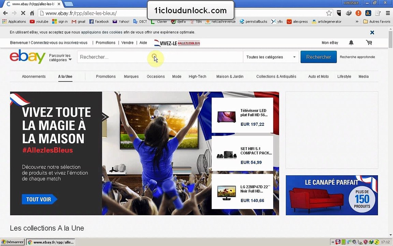This screenshot has width=393, height=246.
Task: Open the Téléviseur LED EUR 197,22 product
Action: [x=242, y=115]
